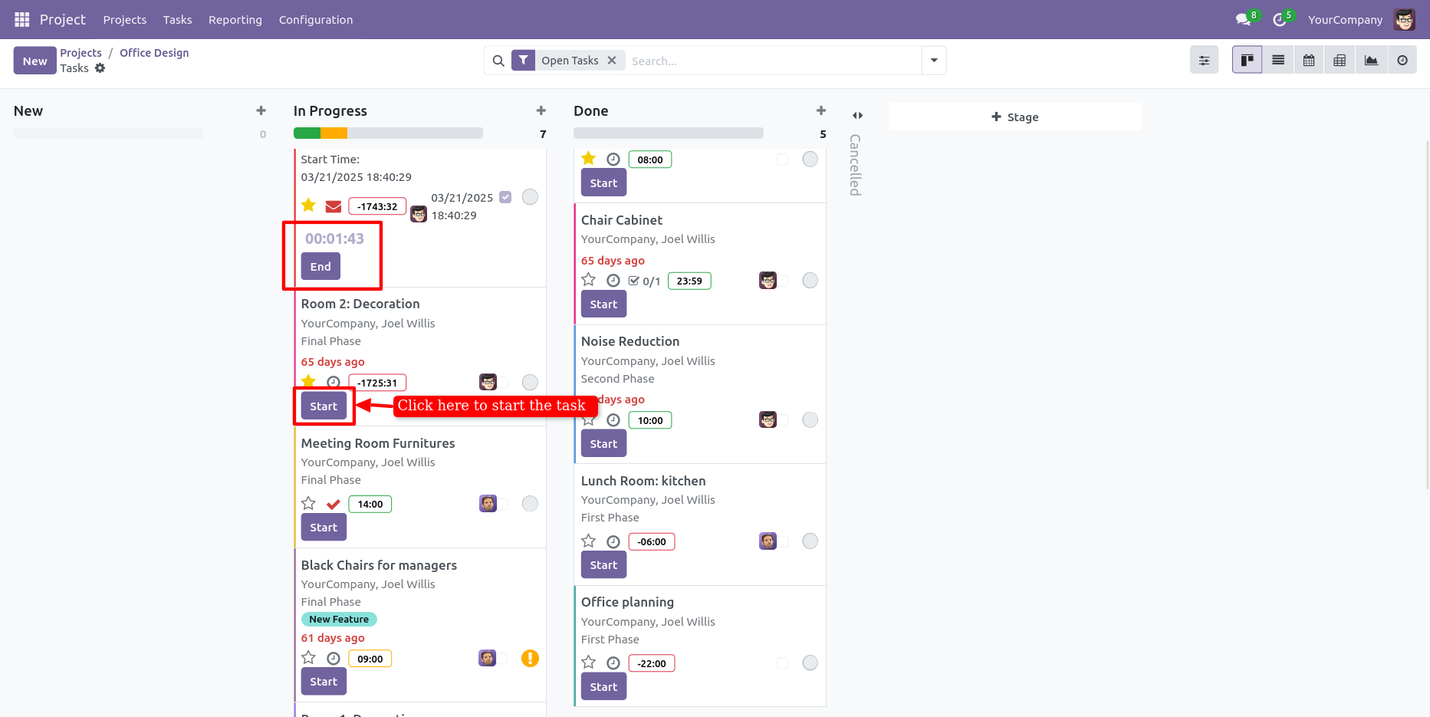
Task: Click the Done column progress bar
Action: coord(669,133)
